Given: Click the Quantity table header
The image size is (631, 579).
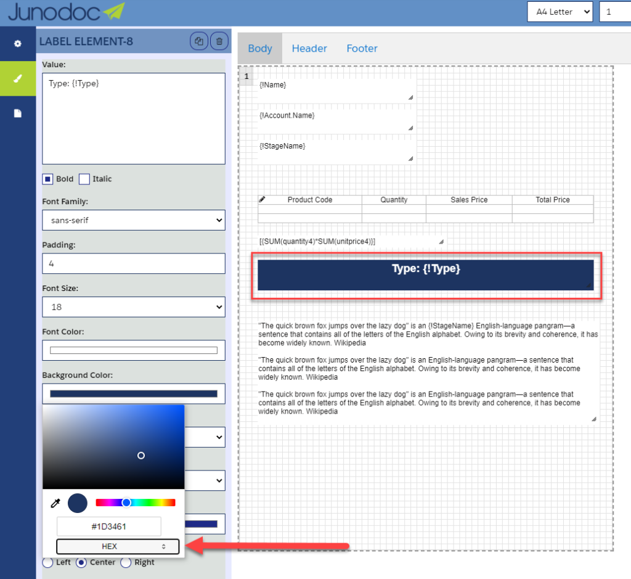Looking at the screenshot, I should coord(394,200).
